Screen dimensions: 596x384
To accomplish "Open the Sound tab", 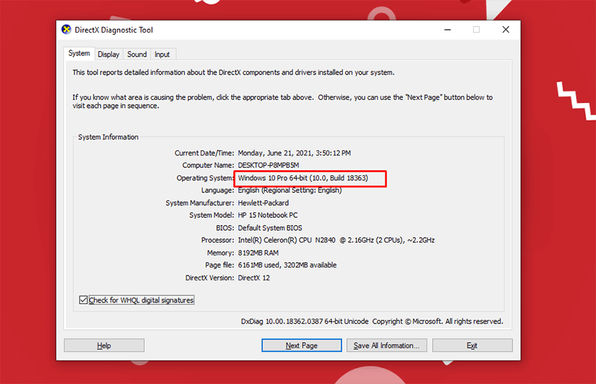I will [137, 55].
